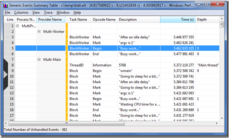Select the "After an idle delay" row 3 description
This screenshot has height=138, width=229.
point(134,37)
